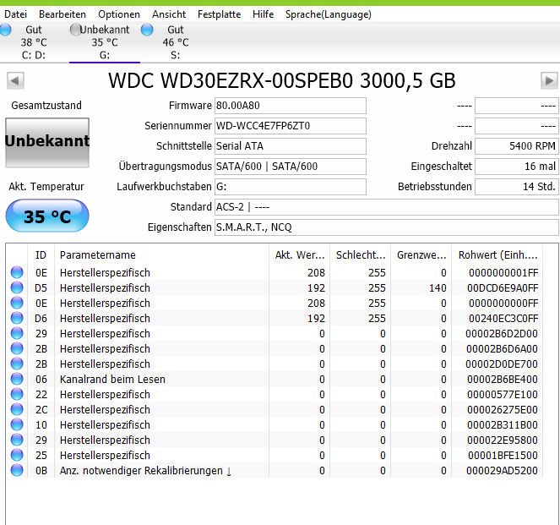This screenshot has height=525, width=560.
Task: Select the S: drive tab at 46 °C
Action: pyautogui.click(x=176, y=42)
